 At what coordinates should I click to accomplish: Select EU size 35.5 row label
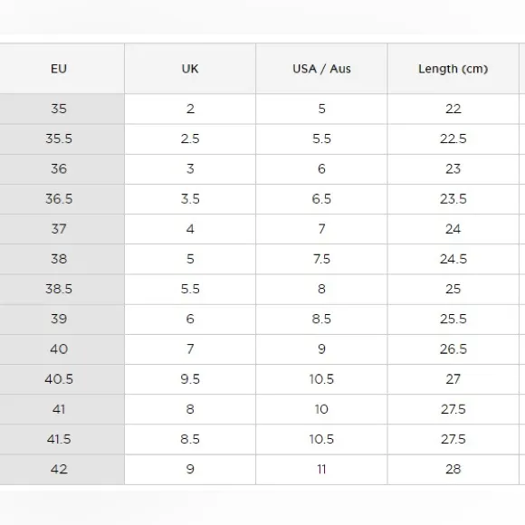click(59, 139)
